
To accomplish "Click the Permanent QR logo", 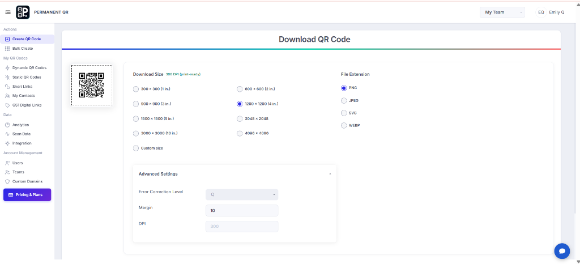I will (23, 12).
